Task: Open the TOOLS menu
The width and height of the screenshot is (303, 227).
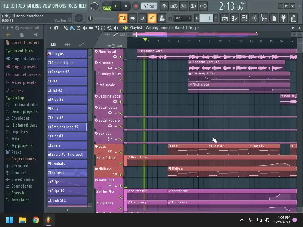Action: click(72, 6)
